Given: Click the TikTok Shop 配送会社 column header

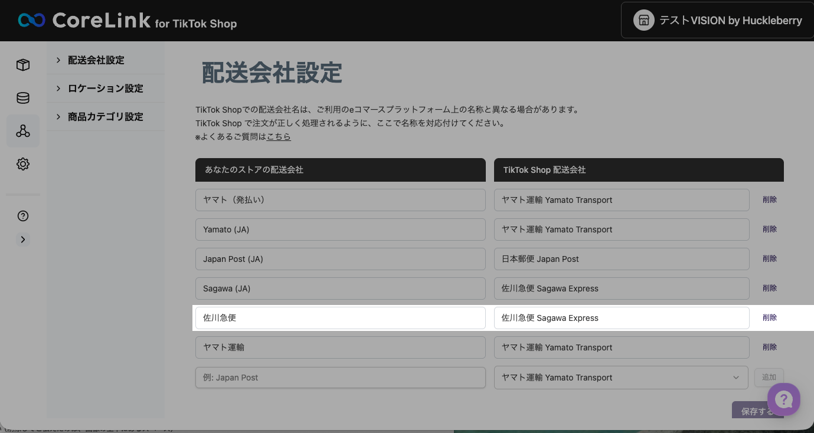Looking at the screenshot, I should (639, 170).
